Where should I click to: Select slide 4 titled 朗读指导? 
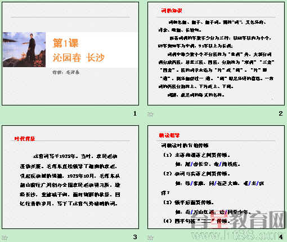pyautogui.click(x=216, y=177)
